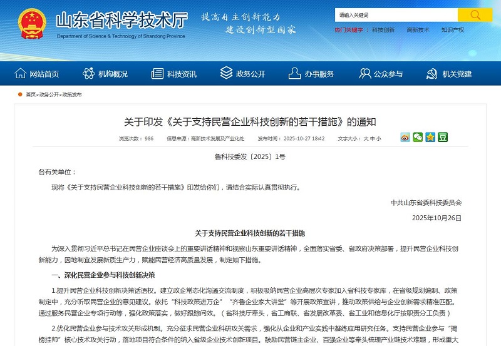The width and height of the screenshot is (501, 346).
Task: Click the QQ Zone star share icon
Action: (430, 137)
